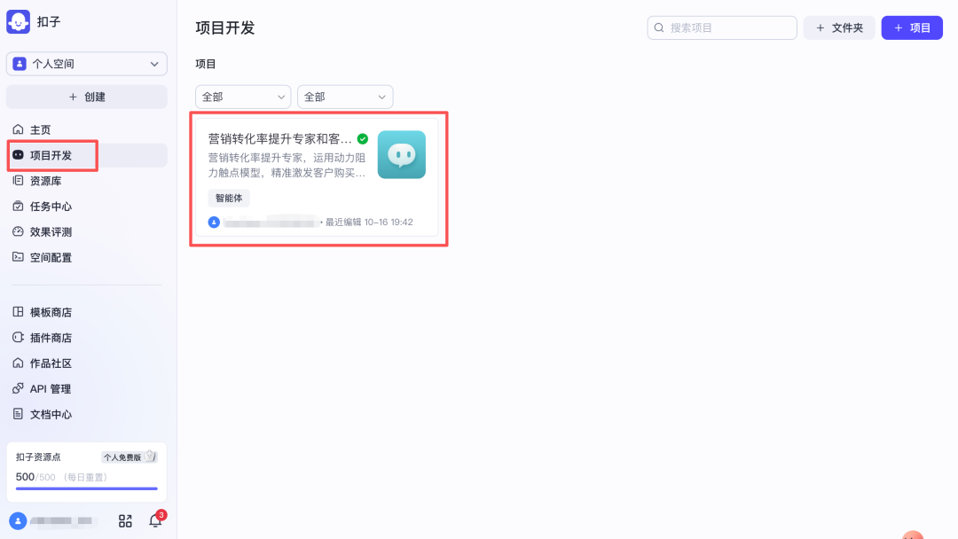Click the project description text on the card
This screenshot has width=958, height=539.
(287, 166)
